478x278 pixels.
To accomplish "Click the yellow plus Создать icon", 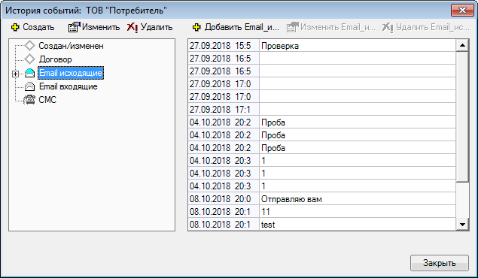I will point(15,27).
